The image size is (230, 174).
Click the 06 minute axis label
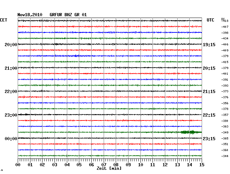pyautogui.click(x=91, y=165)
